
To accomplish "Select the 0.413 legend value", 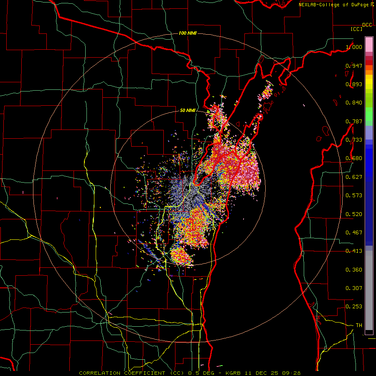I will click(x=354, y=251).
